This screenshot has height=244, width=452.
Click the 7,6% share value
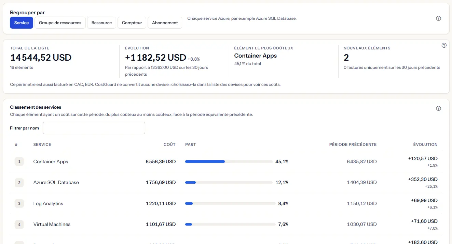click(283, 224)
